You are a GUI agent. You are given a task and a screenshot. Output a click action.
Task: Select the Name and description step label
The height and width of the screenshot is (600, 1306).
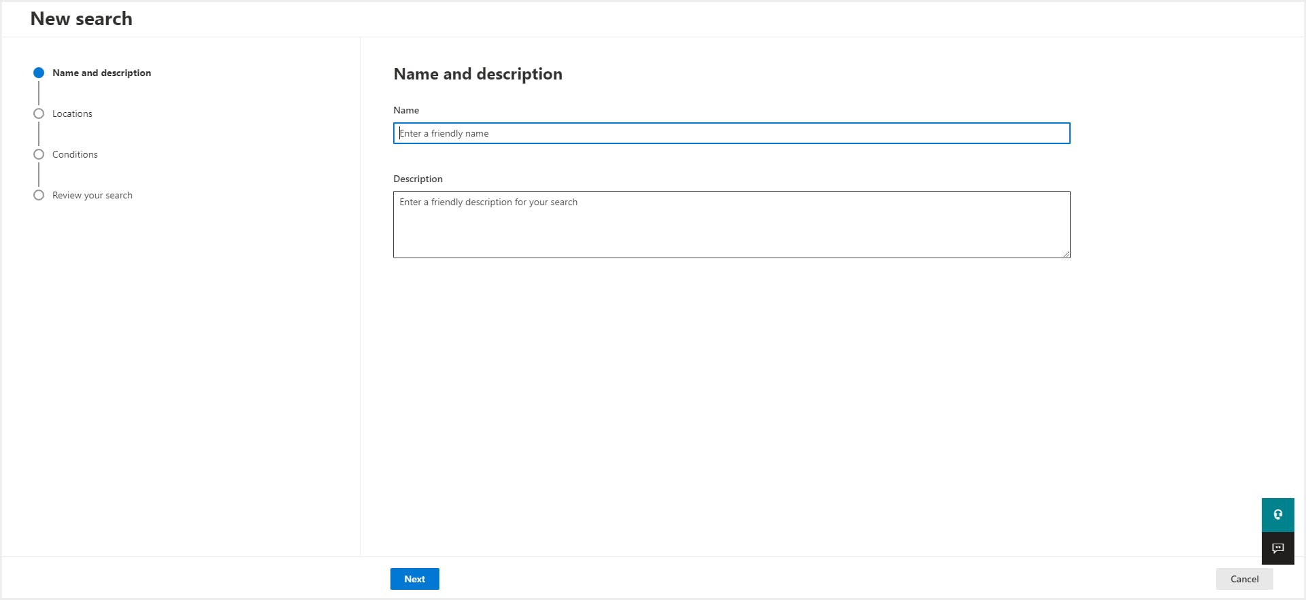101,73
